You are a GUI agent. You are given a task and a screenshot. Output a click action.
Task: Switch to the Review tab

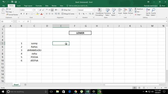click(54, 6)
